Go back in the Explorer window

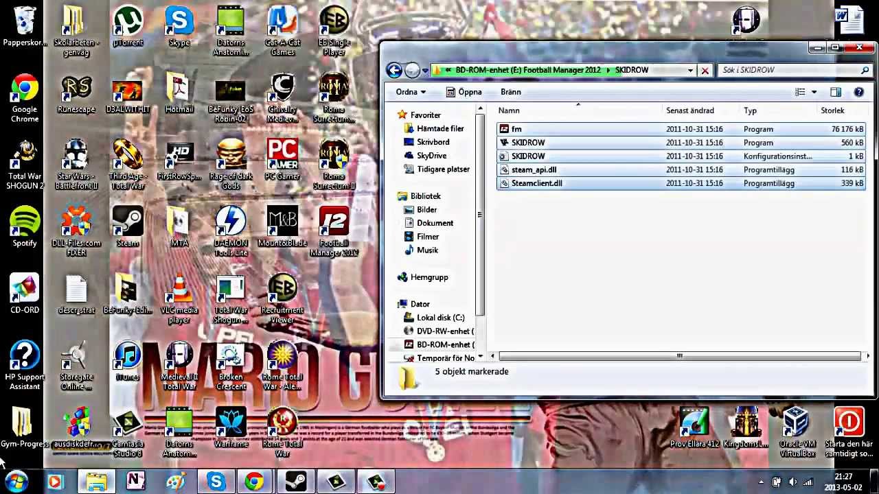pyautogui.click(x=394, y=70)
